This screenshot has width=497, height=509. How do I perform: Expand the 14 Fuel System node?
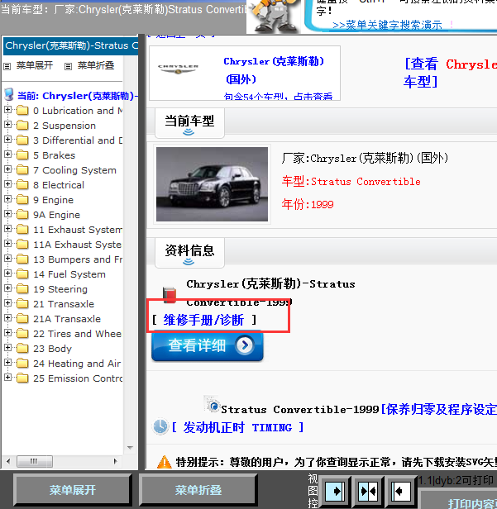(x=7, y=274)
